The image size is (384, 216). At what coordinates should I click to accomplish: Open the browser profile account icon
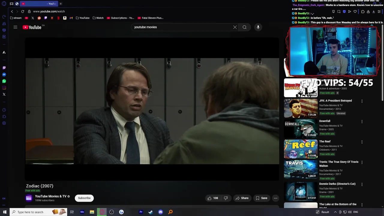click(x=368, y=11)
